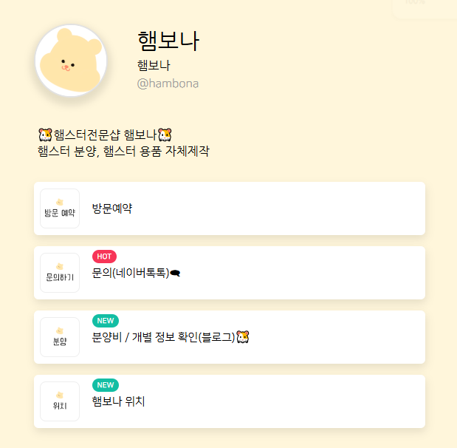This screenshot has width=457, height=448.
Task: Click the large 햄보나 profile title
Action: [x=168, y=40]
